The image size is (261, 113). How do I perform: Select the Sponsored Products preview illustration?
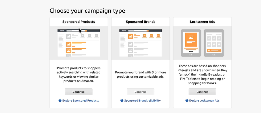click(79, 43)
